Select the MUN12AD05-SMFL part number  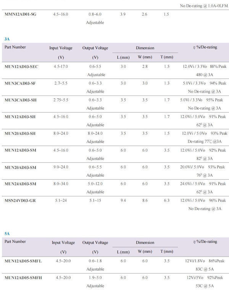[23, 261]
